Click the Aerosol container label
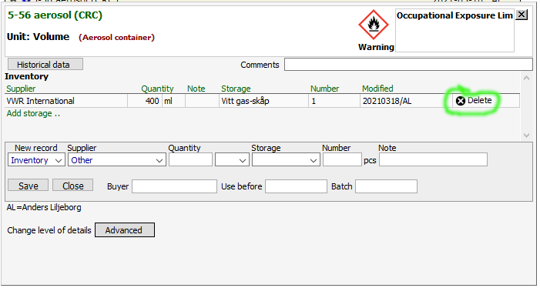The image size is (540, 288). pos(116,37)
